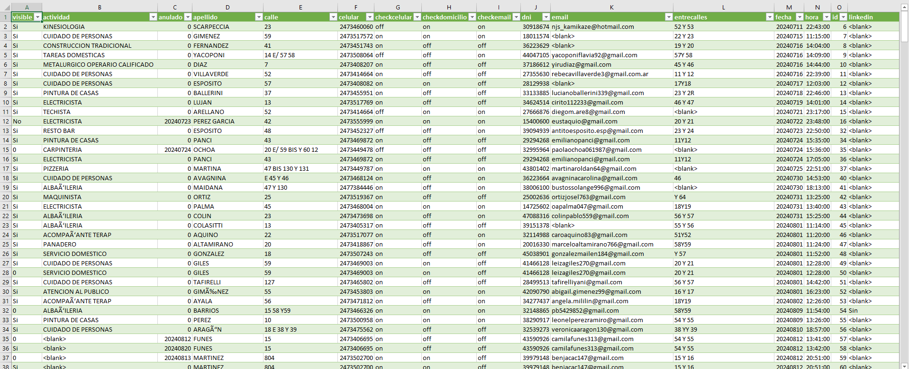Open the 'checkcelular' filter dropdown
The image size is (909, 369).
[417, 17]
